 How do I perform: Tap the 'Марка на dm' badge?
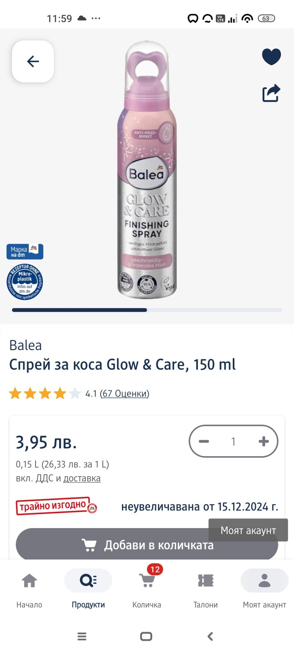click(x=25, y=252)
